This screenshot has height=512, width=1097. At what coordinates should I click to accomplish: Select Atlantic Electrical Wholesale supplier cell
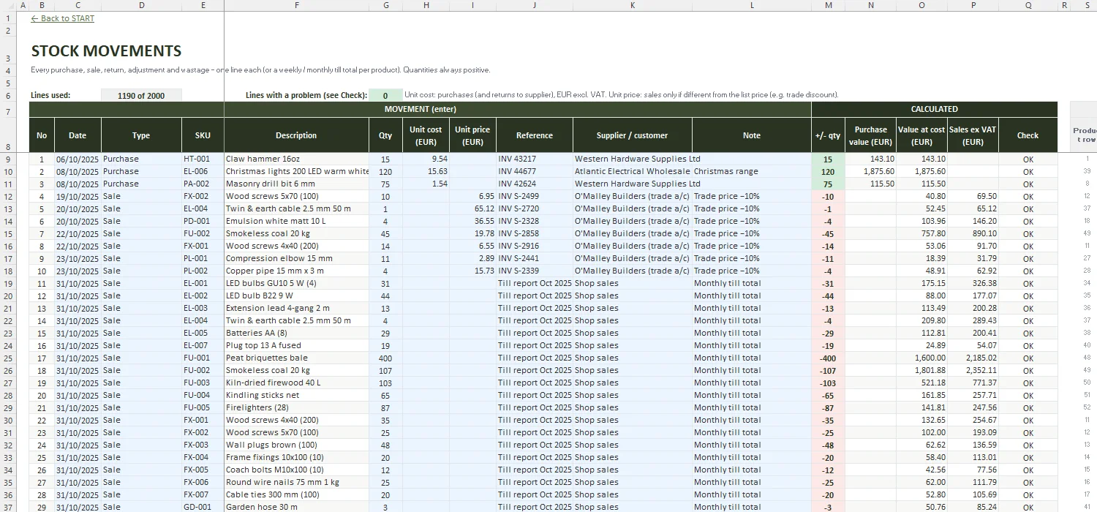pyautogui.click(x=633, y=171)
